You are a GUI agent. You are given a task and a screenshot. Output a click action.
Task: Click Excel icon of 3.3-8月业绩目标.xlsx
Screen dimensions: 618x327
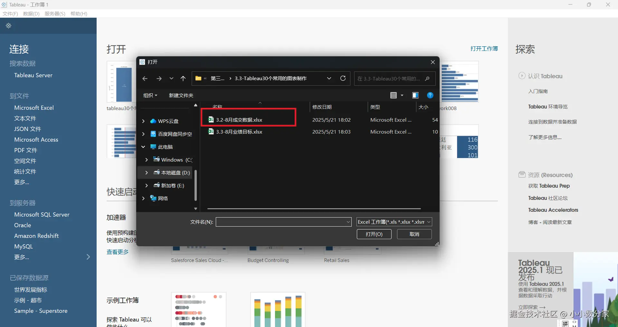point(211,131)
